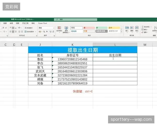Expand the Clear dropdown arrow
This screenshot has width=157, height=126.
[147, 32]
